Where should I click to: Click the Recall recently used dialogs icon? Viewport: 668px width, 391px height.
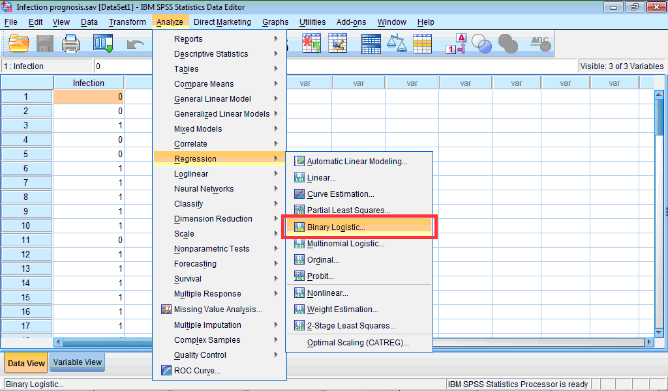tap(102, 44)
